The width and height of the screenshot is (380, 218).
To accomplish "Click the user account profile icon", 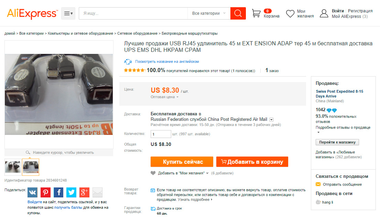I will 324,13.
